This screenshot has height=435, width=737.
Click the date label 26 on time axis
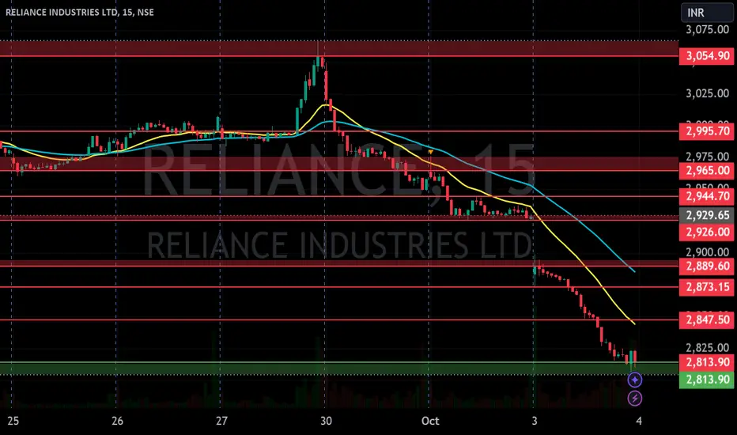[117, 421]
